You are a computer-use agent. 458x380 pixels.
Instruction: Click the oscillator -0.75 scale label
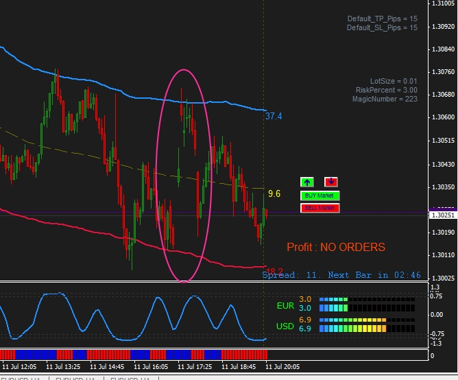[437, 334]
